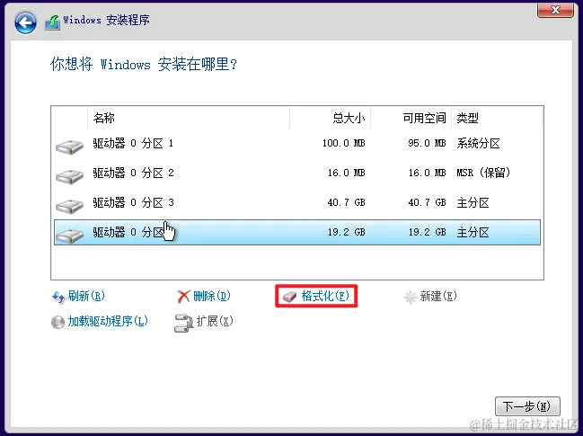Refresh the partition list via 刷新(R)
This screenshot has height=436, width=583.
click(x=86, y=296)
